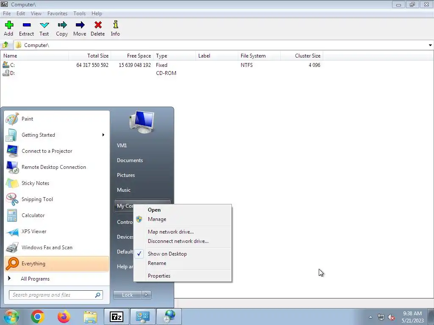Open Google Chrome from taskbar
The width and height of the screenshot is (434, 325).
[38, 317]
